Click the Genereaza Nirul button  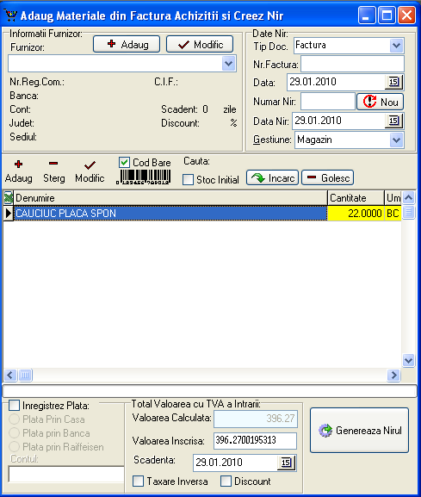point(359,430)
